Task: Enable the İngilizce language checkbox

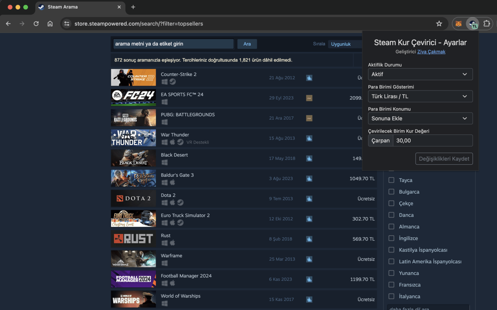Action: click(x=391, y=238)
